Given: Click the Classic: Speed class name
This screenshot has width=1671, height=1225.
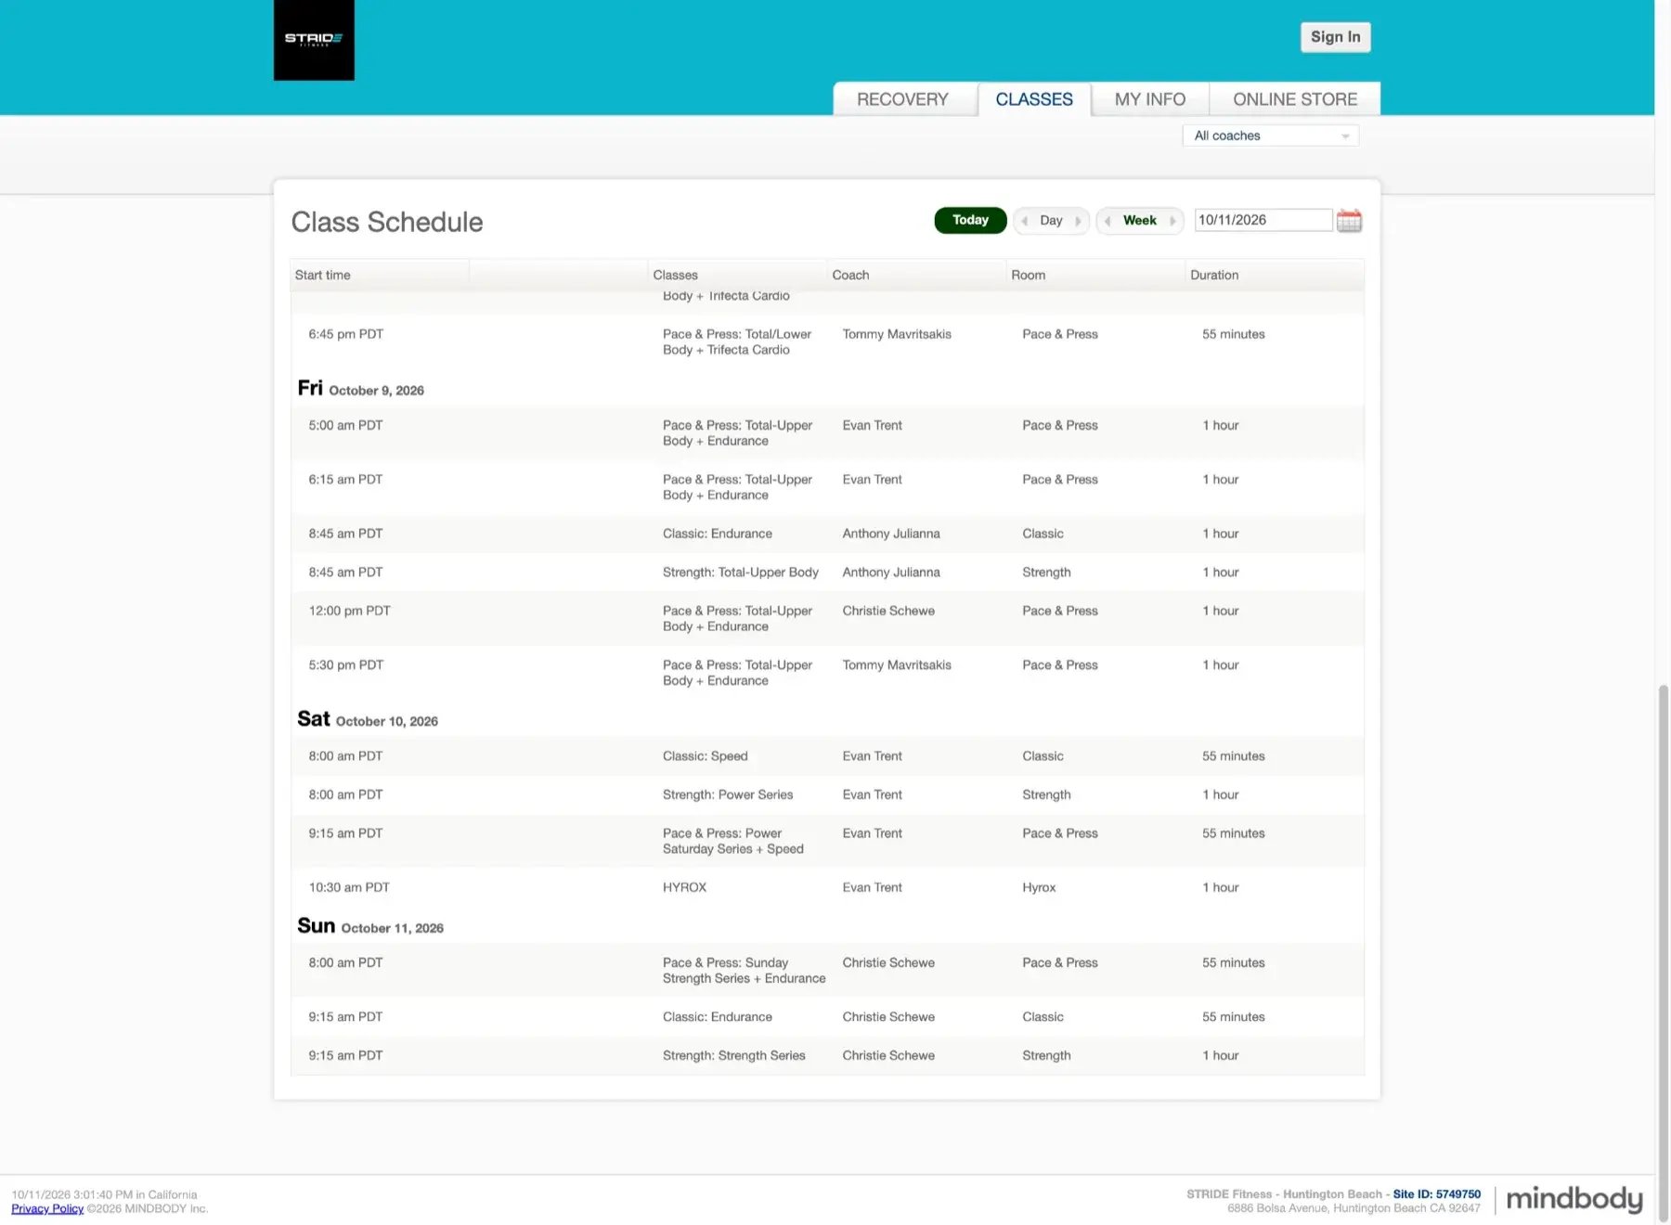Looking at the screenshot, I should click(705, 756).
